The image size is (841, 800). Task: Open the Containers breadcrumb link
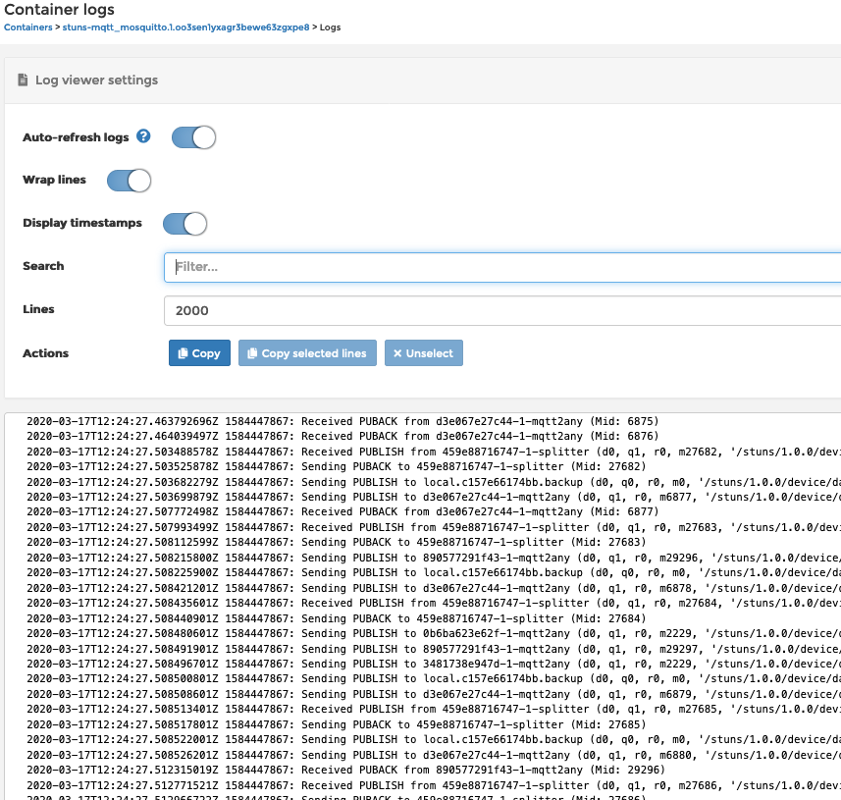pos(28,27)
